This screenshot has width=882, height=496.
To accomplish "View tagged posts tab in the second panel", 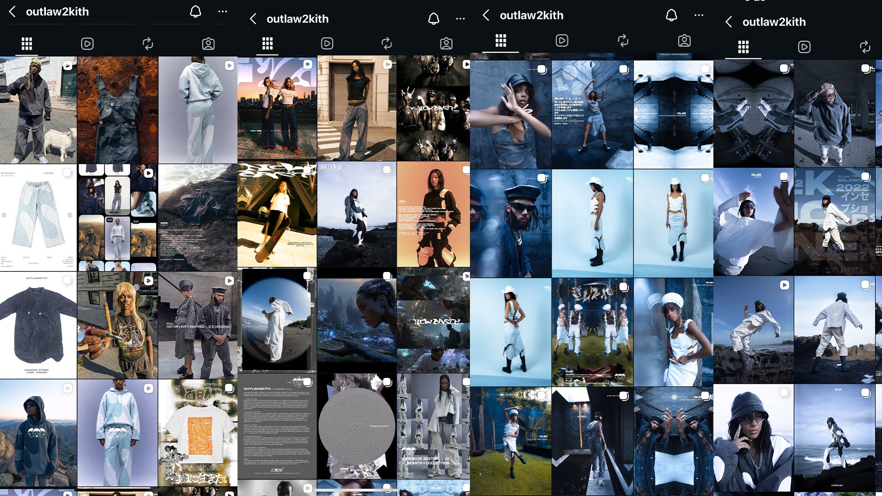I will point(446,43).
